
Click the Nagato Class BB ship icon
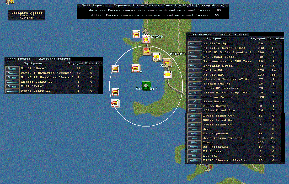tap(13, 82)
